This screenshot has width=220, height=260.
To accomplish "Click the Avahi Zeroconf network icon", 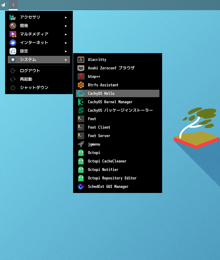I will (81, 68).
